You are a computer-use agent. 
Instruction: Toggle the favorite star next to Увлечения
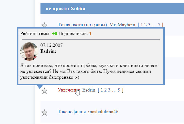44,91
